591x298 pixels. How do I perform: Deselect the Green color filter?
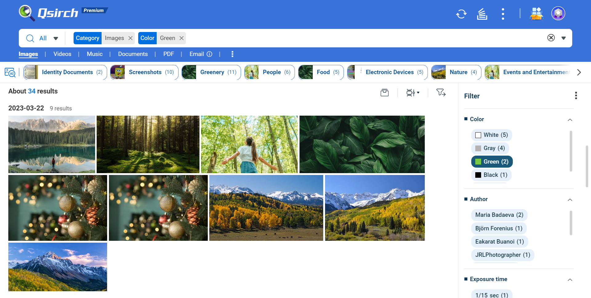[492, 162]
